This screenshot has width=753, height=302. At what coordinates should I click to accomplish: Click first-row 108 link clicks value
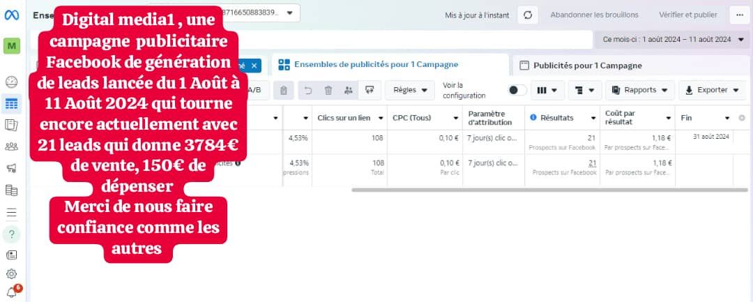[x=378, y=138]
